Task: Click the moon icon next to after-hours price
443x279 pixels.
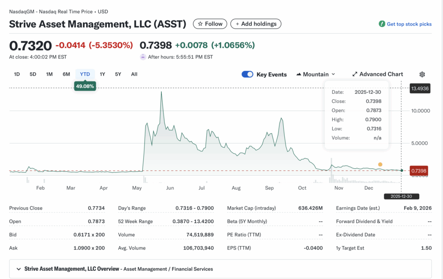Action: coord(143,57)
